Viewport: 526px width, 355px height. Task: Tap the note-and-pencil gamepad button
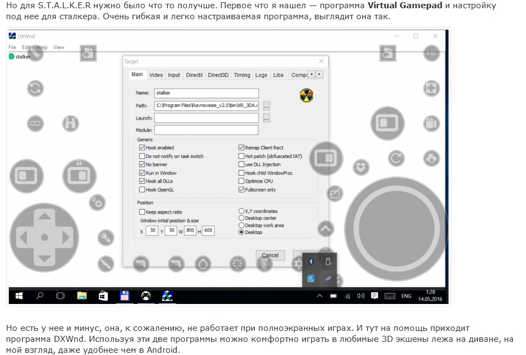[x=335, y=193]
